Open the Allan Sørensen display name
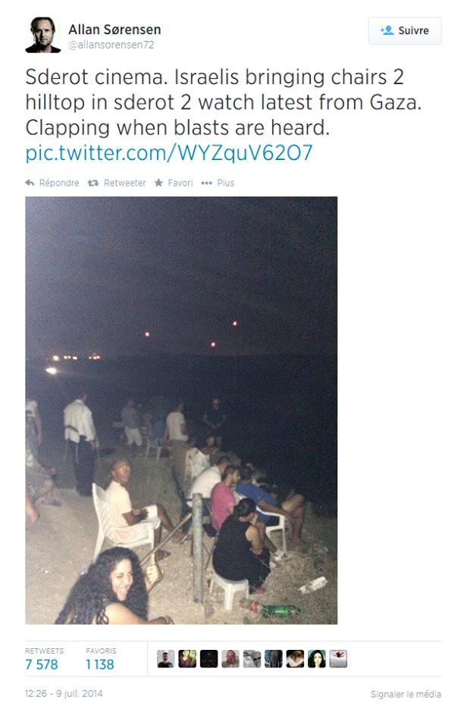Image resolution: width=464 pixels, height=728 pixels. coord(114,30)
